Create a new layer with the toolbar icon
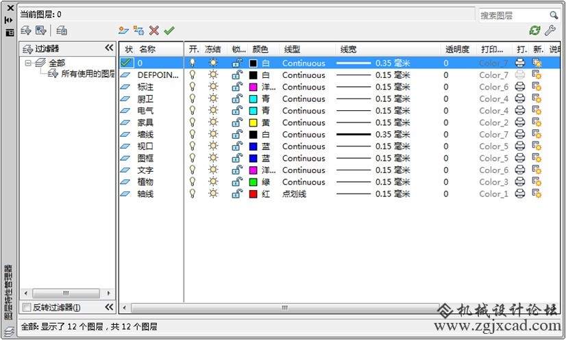This screenshot has height=340, width=566. [123, 31]
